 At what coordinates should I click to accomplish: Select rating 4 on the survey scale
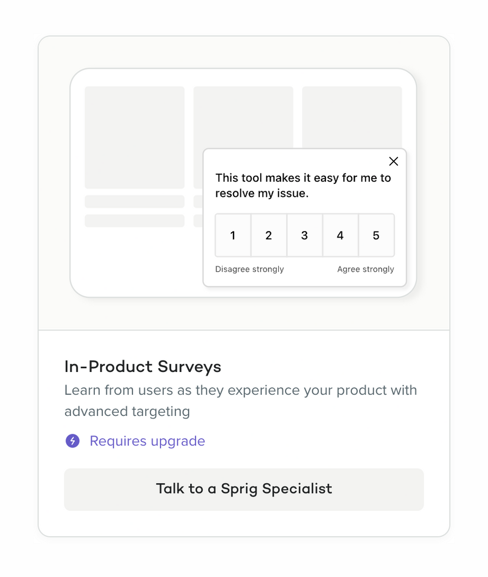pos(341,235)
